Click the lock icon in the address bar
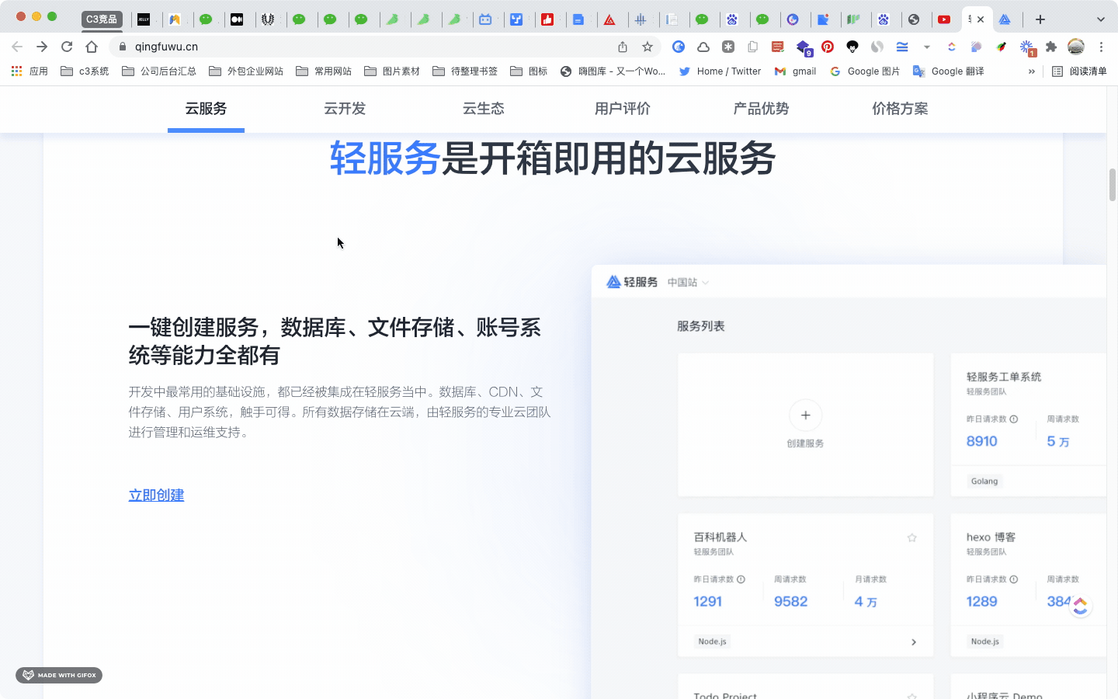 [123, 47]
